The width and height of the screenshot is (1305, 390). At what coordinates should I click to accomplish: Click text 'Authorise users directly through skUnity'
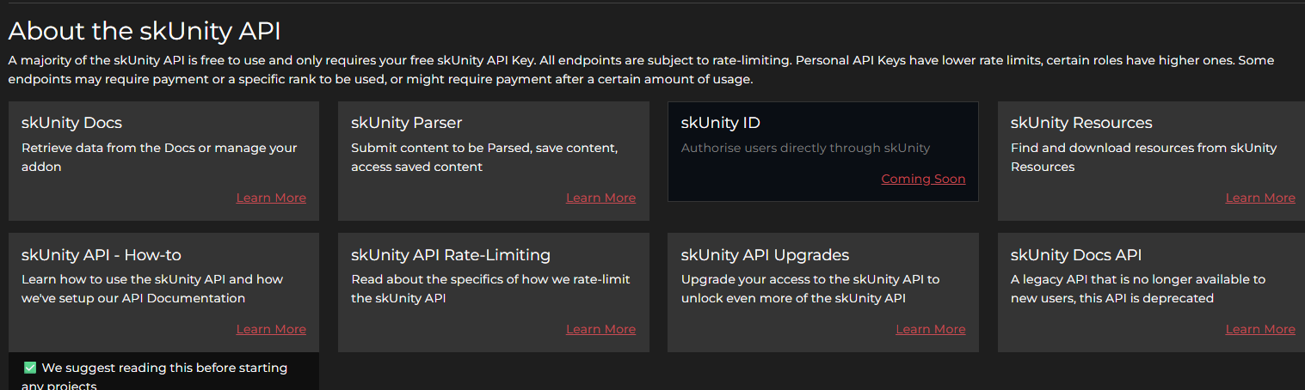(806, 148)
